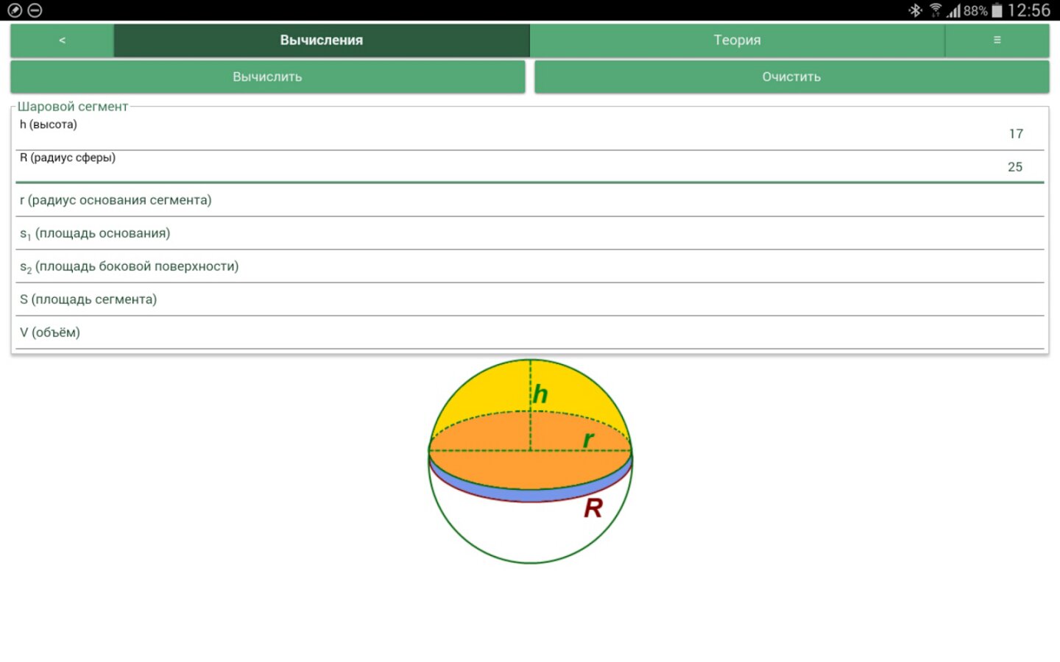Viewport: 1060px width, 662px height.
Task: Tap the battery status icon
Action: (x=997, y=10)
